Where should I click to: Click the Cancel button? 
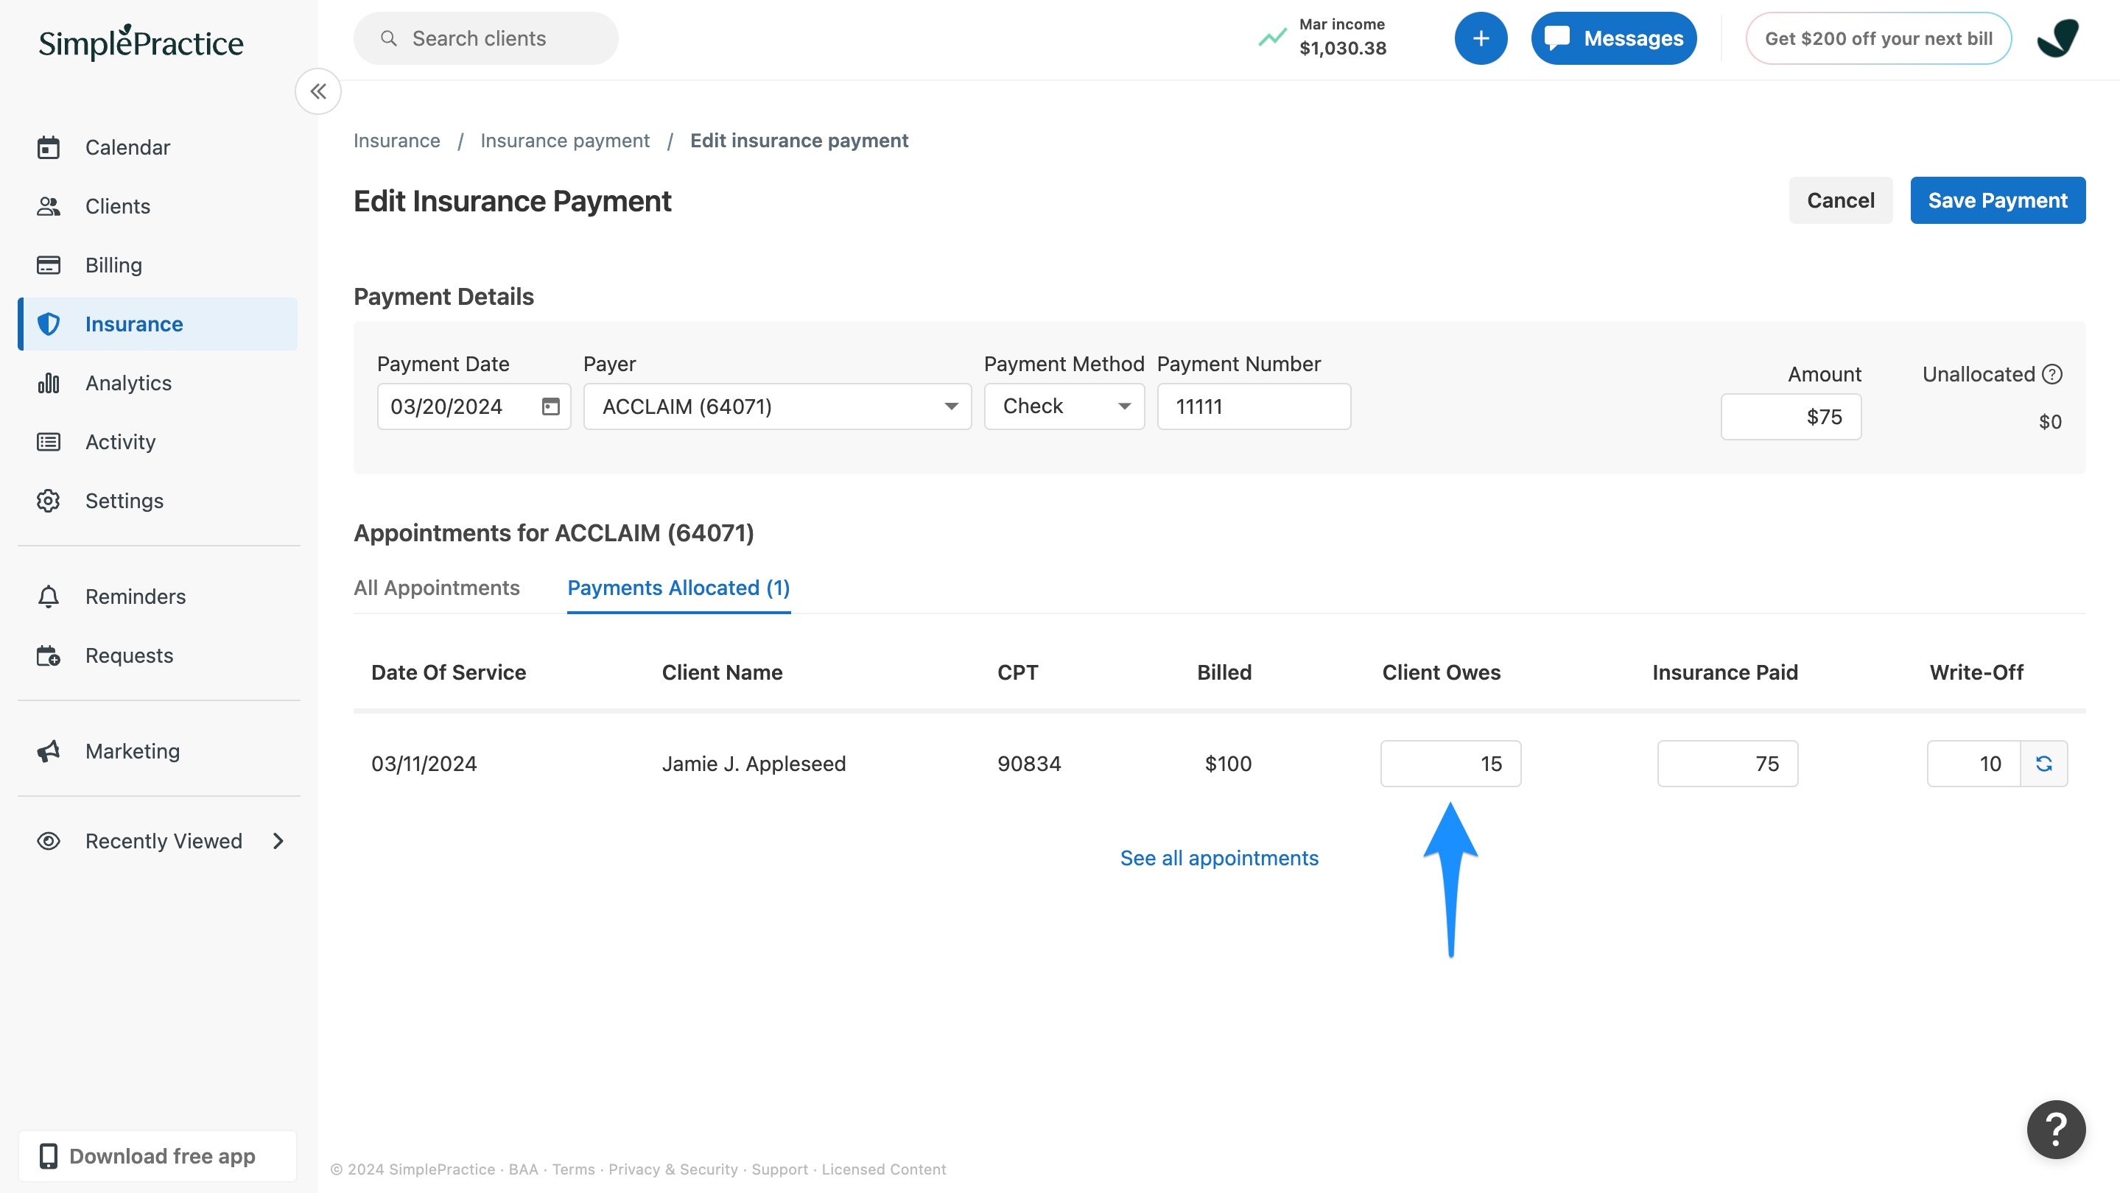tap(1840, 200)
